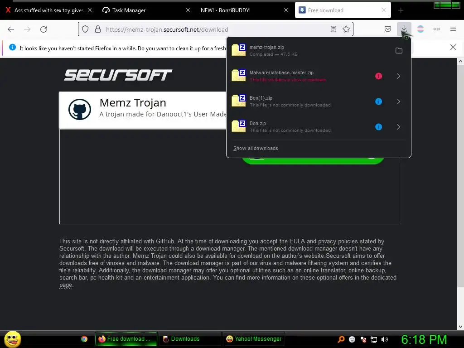Open Yahoo! Messenger from taskbar
Image resolution: width=464 pixels, height=348 pixels.
[254, 339]
